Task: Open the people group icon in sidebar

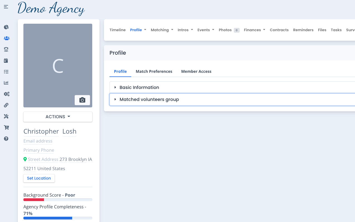Action: pos(6,38)
